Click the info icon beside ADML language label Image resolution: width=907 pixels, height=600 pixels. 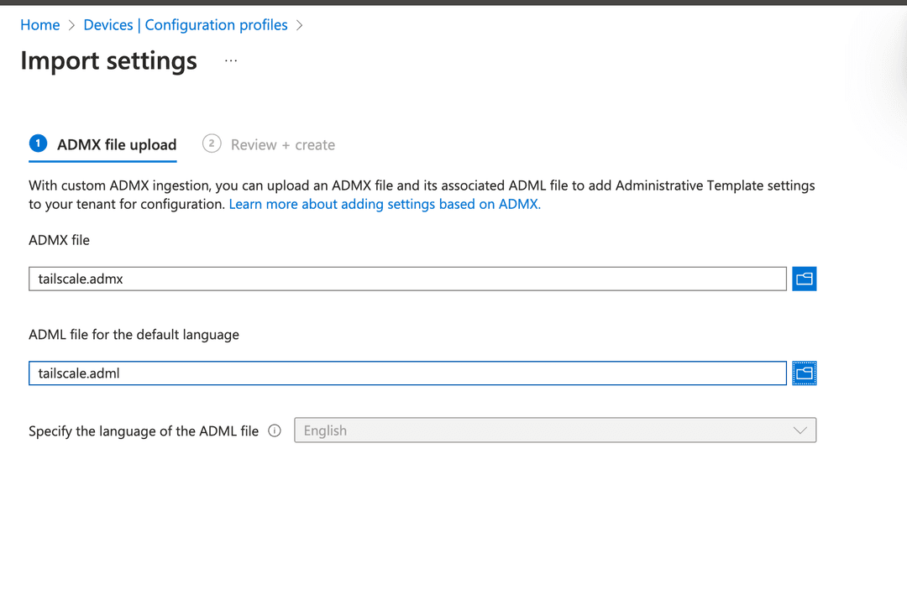click(x=274, y=430)
